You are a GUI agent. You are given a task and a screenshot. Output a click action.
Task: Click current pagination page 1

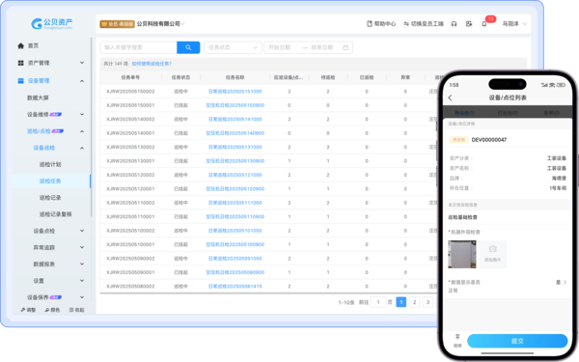click(401, 302)
